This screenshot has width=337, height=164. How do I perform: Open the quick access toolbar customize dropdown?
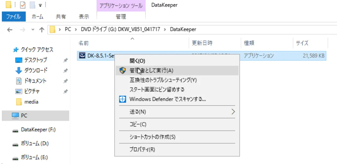(x=40, y=5)
